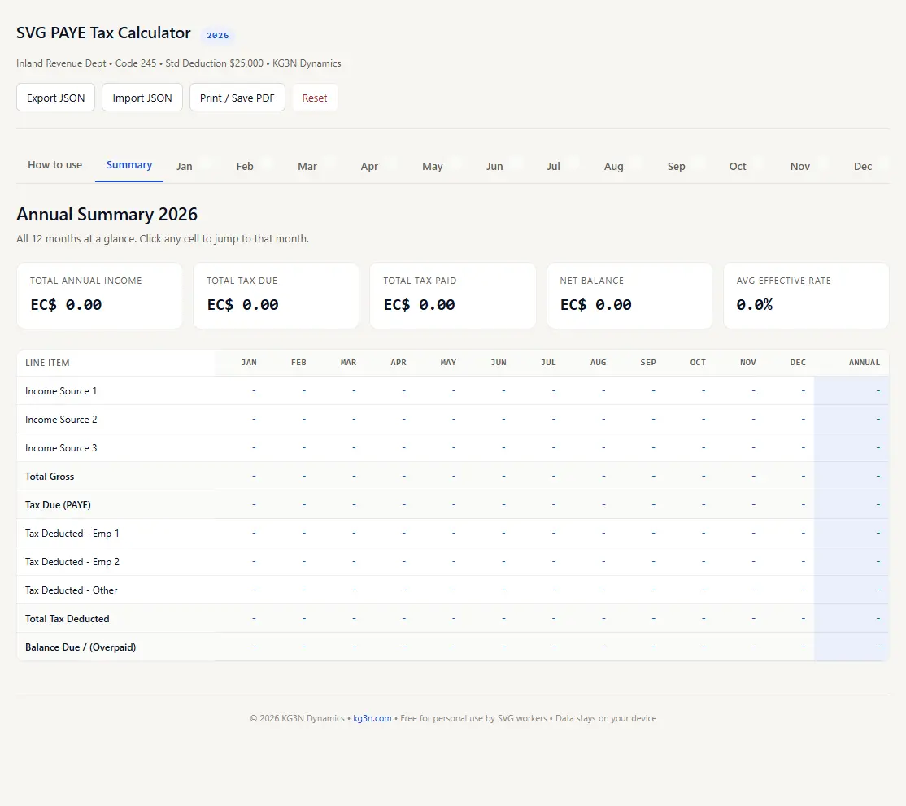Screen dimensions: 906x806
Task: Open Print / Save PDF
Action: click(x=237, y=98)
